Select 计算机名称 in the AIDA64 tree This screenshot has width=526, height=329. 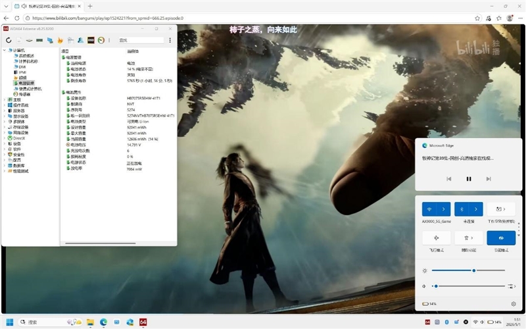28,61
